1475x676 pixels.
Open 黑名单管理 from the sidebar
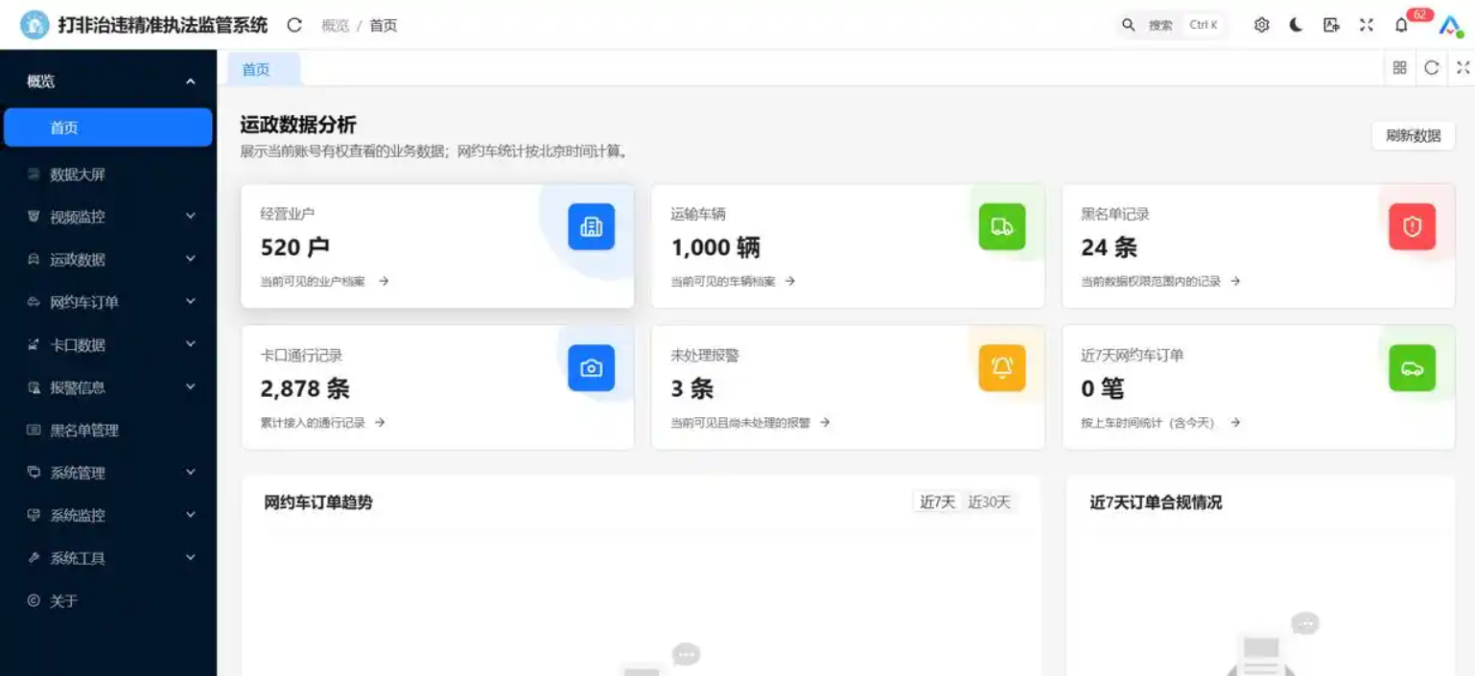tap(108, 431)
